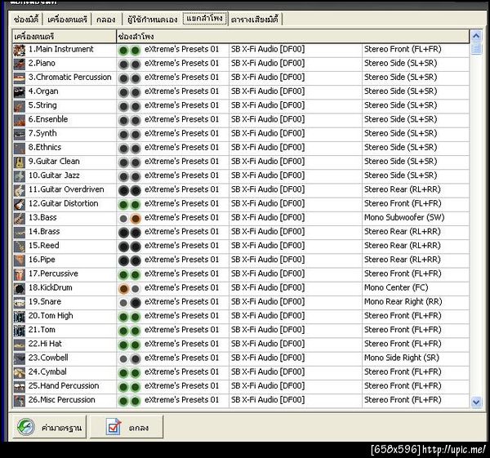Switch to the เครื่องดนตรี tab
Image resolution: width=490 pixels, height=458 pixels.
pos(67,20)
